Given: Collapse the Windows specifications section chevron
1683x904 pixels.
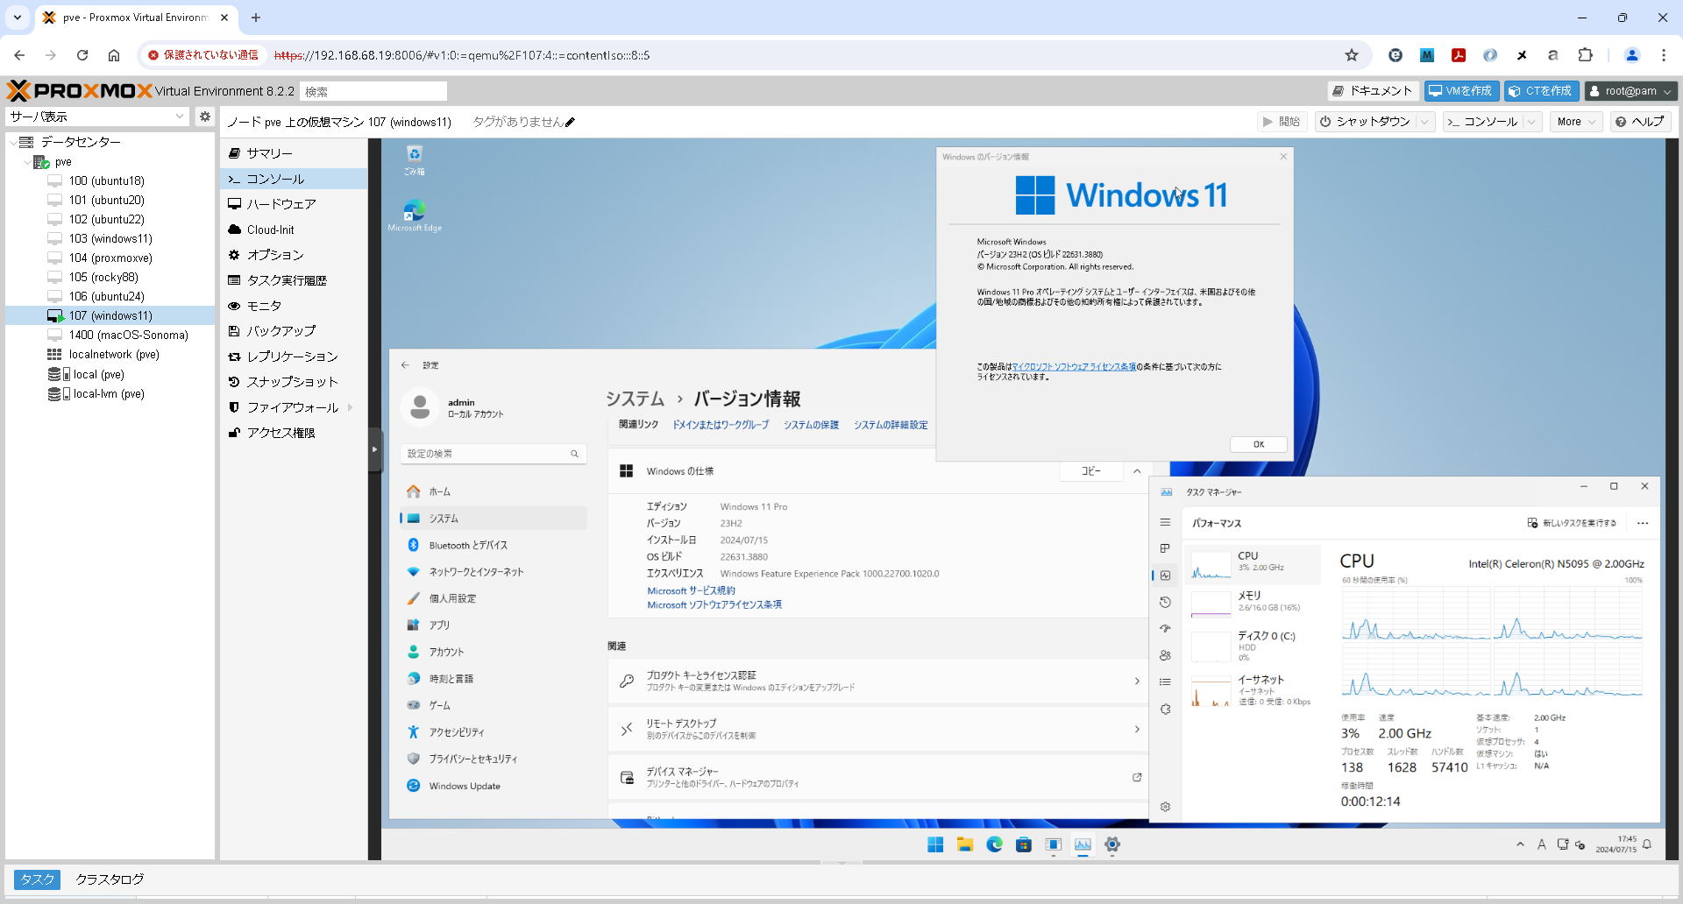Looking at the screenshot, I should [x=1137, y=471].
